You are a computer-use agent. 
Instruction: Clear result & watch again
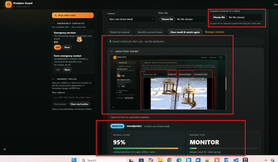click(x=185, y=32)
